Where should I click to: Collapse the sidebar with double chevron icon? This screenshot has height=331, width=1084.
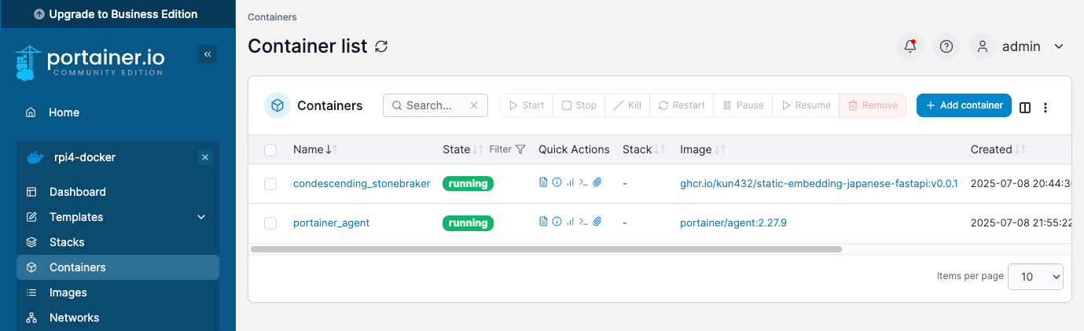(x=208, y=54)
